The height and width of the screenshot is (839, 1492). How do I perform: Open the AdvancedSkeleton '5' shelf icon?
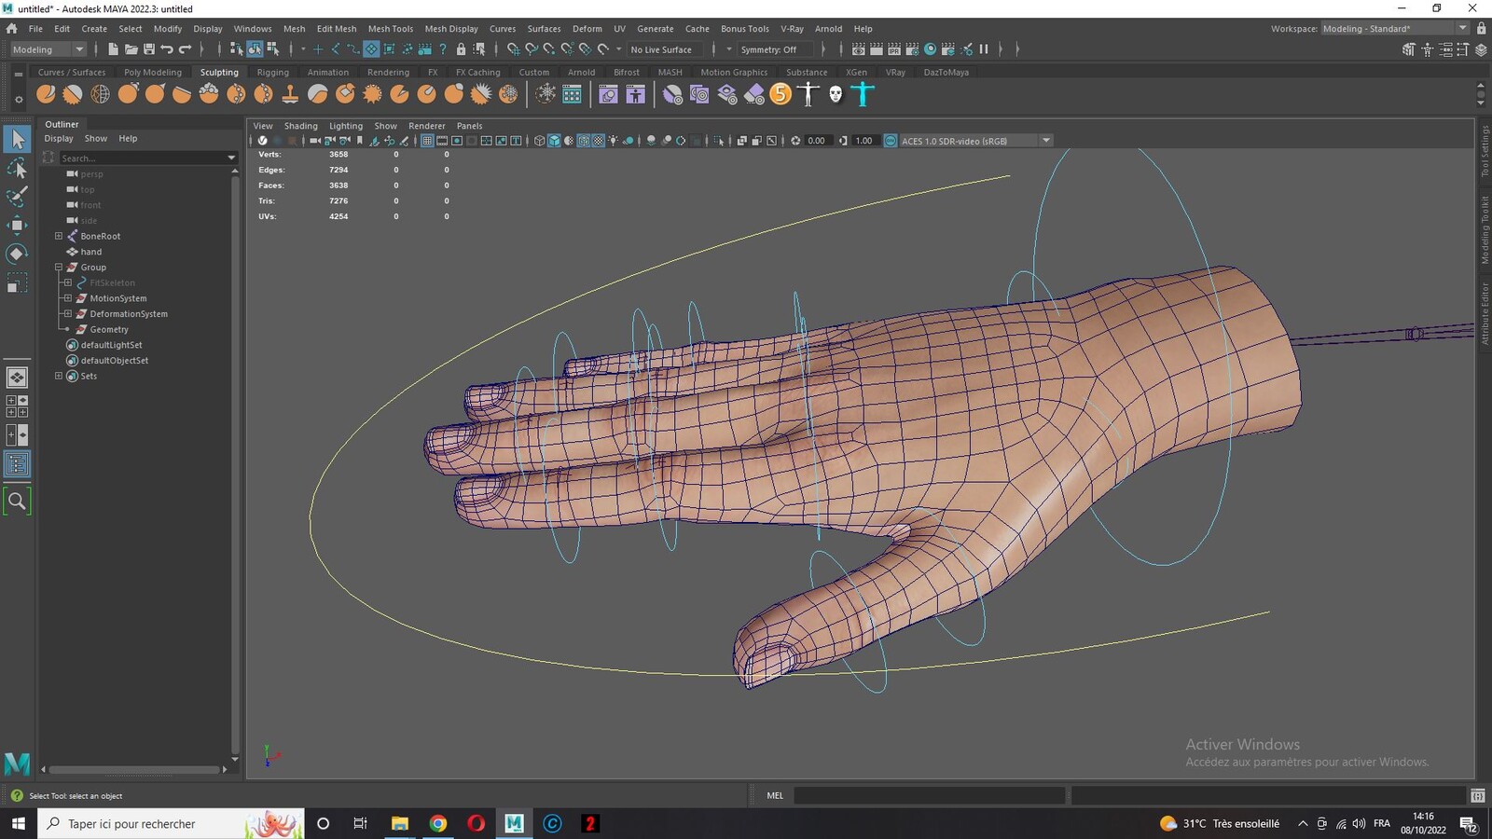click(781, 93)
